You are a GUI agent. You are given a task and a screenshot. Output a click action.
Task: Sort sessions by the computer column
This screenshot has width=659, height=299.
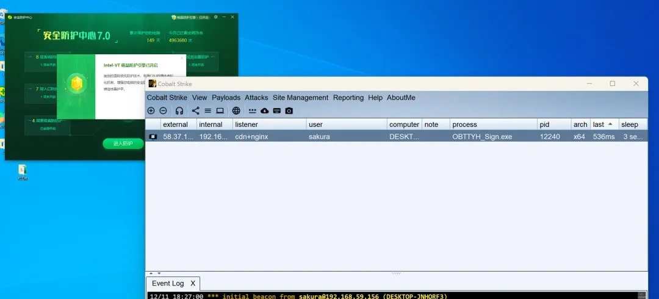tap(405, 124)
